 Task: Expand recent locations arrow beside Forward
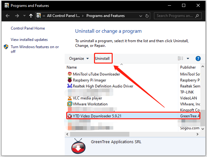[24, 16]
